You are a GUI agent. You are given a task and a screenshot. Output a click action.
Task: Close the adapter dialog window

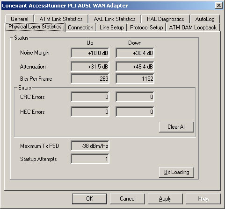click(x=219, y=6)
